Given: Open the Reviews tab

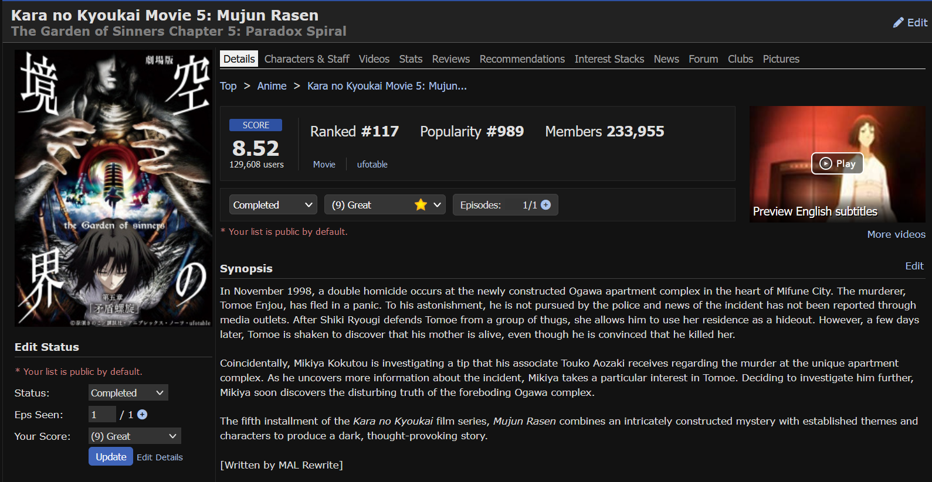Looking at the screenshot, I should [x=451, y=59].
